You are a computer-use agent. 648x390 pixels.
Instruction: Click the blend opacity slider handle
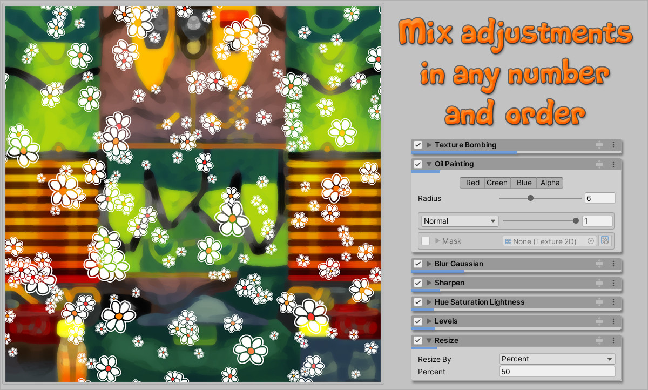pyautogui.click(x=576, y=221)
